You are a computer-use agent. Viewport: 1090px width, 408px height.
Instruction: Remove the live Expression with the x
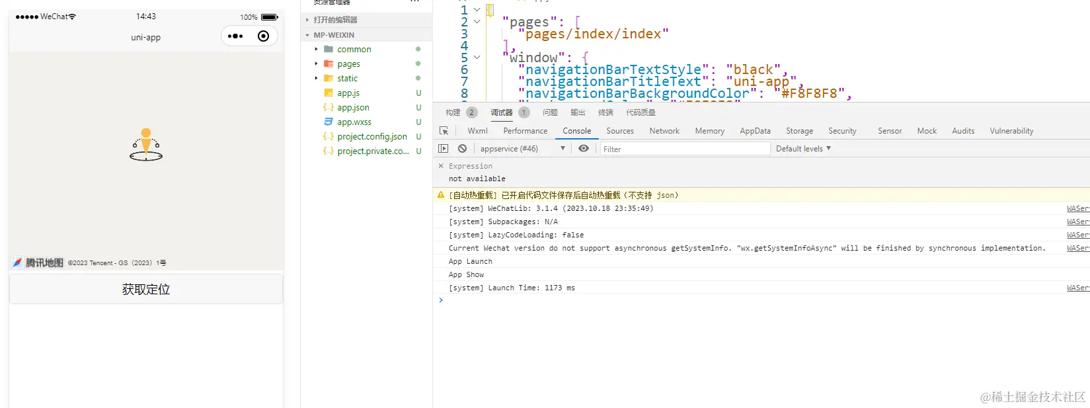[x=441, y=166]
